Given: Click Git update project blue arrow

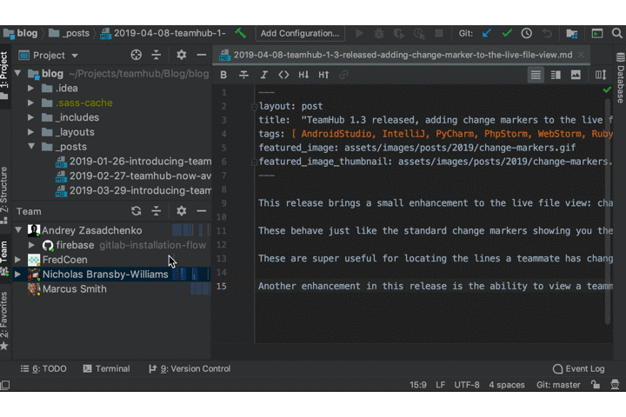Looking at the screenshot, I should 486,33.
